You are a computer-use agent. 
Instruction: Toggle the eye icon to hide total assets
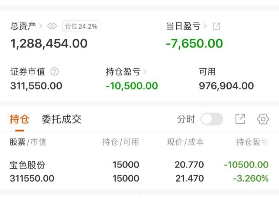coord(52,26)
